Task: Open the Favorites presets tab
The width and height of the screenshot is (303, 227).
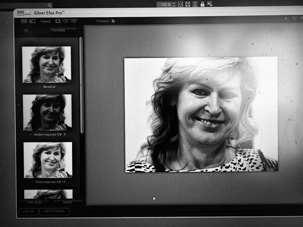Action: tap(58, 30)
